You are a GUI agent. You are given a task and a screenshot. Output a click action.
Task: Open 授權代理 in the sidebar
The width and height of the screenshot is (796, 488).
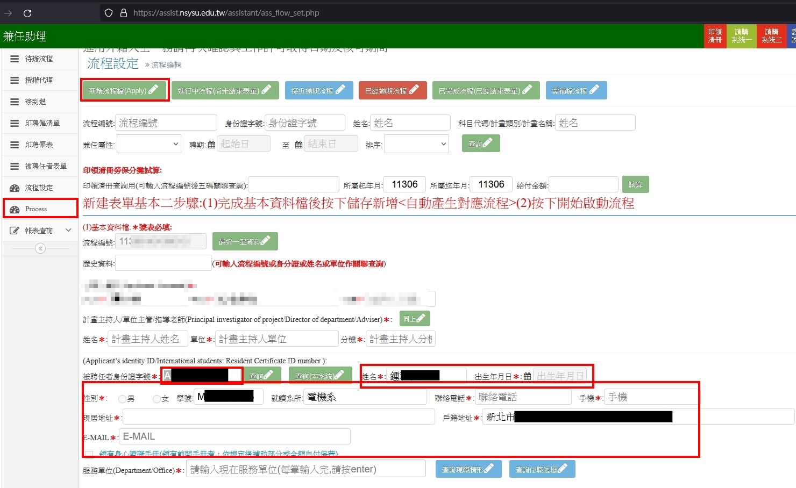(40, 80)
